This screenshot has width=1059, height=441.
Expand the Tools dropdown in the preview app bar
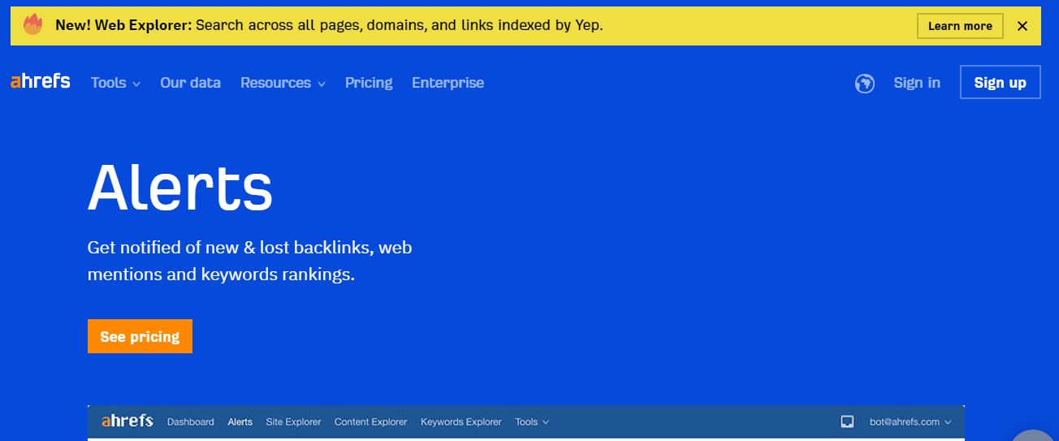click(532, 422)
